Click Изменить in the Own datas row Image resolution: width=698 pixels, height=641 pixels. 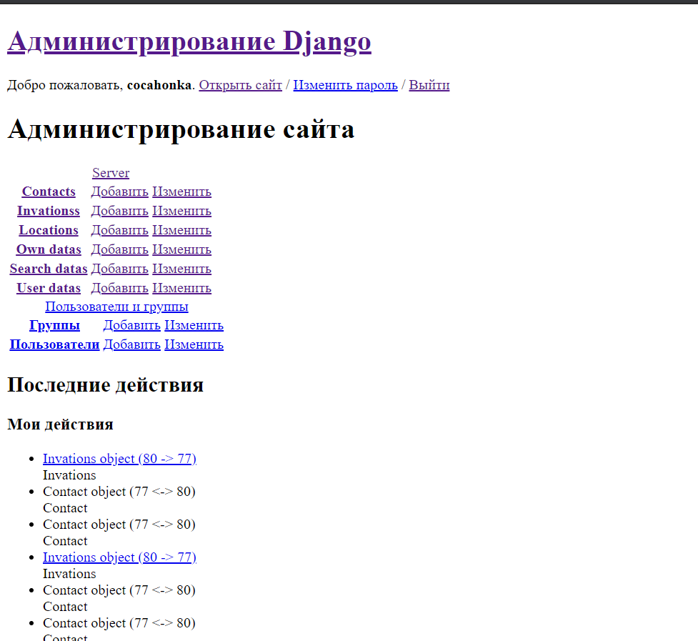coord(181,249)
